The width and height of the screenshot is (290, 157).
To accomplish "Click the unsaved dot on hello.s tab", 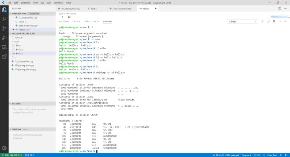I will tap(156, 8).
